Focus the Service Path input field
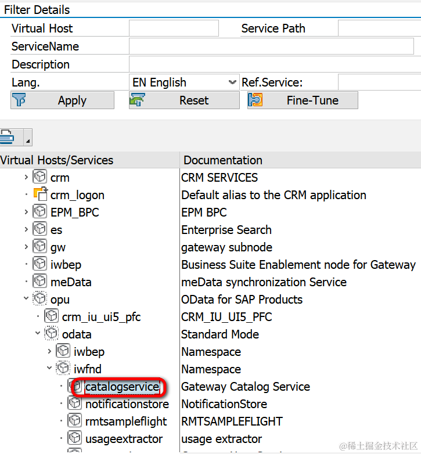This screenshot has height=454, width=421. pyautogui.click(x=380, y=28)
